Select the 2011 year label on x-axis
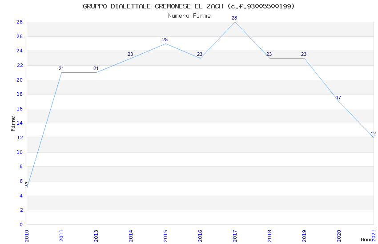This screenshot has height=244, width=378. [61, 236]
